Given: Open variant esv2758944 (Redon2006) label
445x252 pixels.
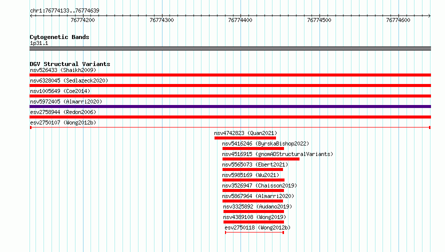Looking at the screenshot, I should pyautogui.click(x=63, y=112).
